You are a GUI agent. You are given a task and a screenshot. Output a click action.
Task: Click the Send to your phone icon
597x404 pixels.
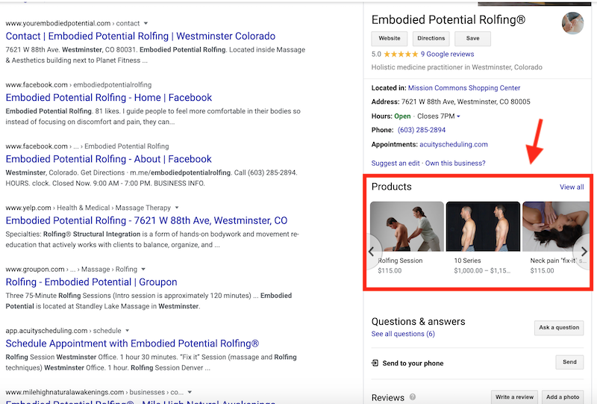375,363
